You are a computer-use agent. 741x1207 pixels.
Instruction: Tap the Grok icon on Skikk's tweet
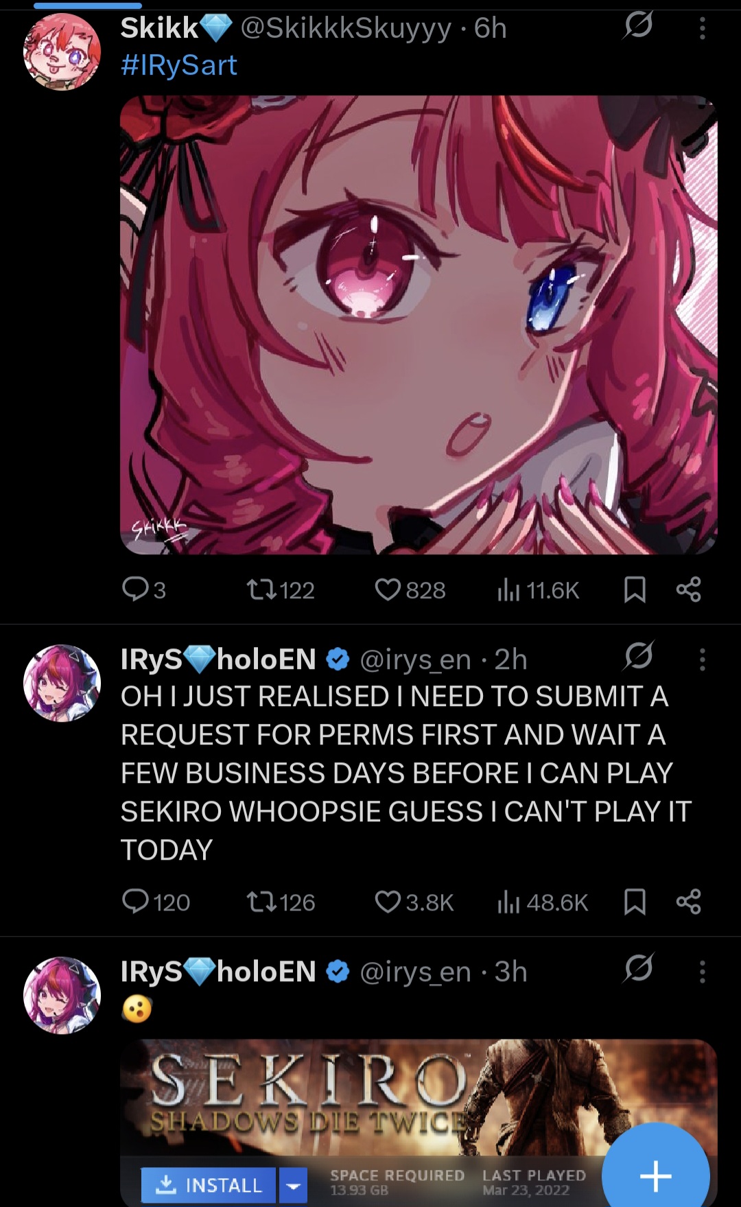tap(638, 26)
